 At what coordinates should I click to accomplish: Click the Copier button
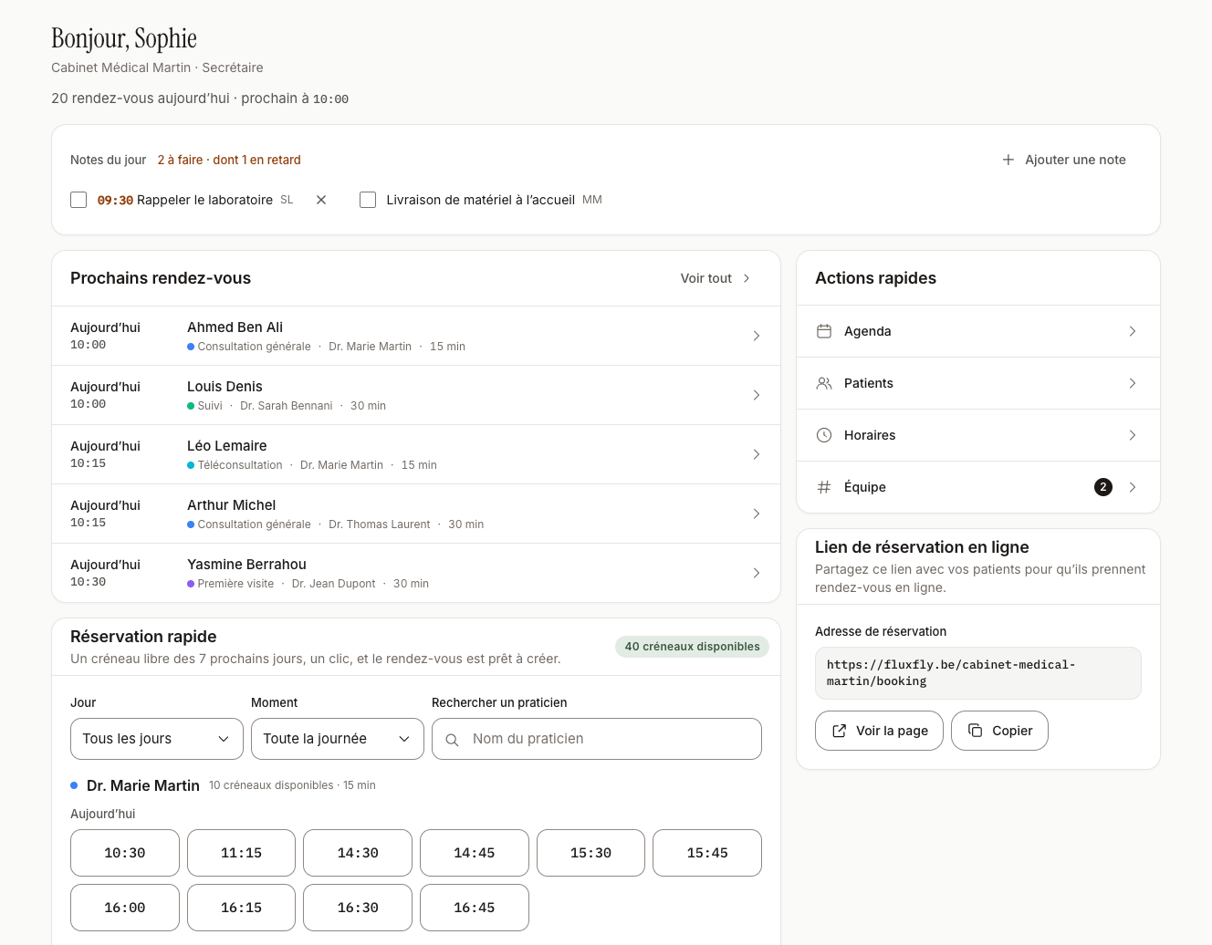[999, 731]
